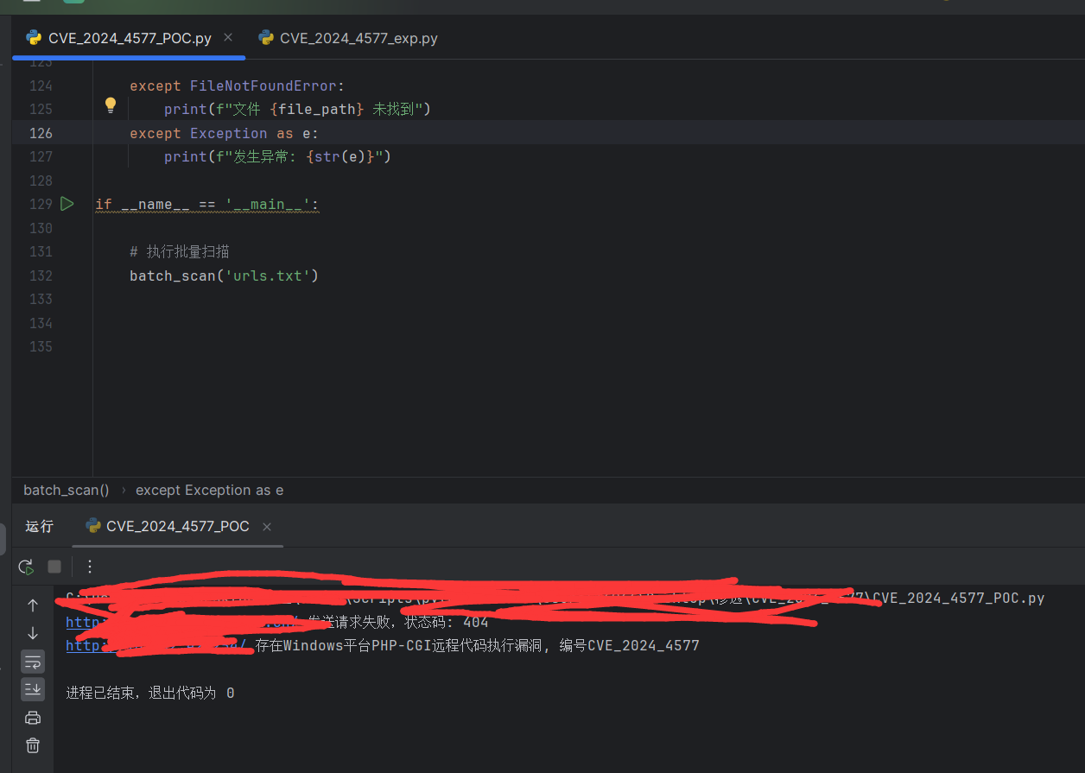Viewport: 1085px width, 773px height.
Task: Click the text '进程已结束，退出代码为 0'
Action: click(150, 693)
